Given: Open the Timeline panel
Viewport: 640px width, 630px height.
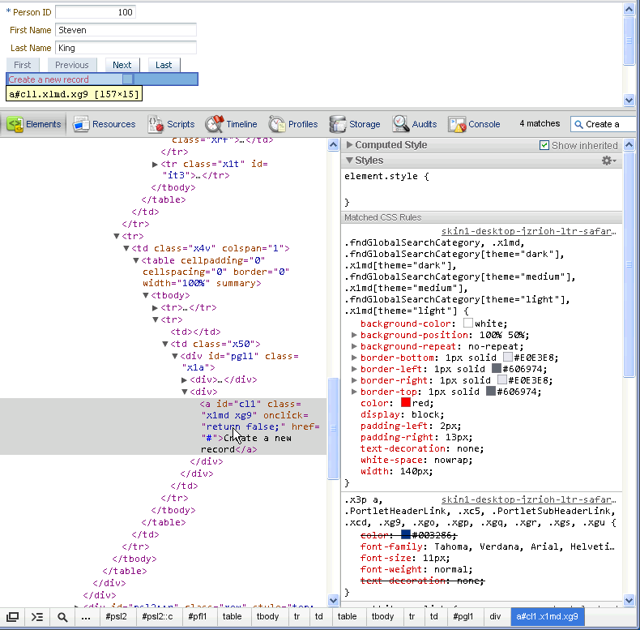Looking at the screenshot, I should pos(231,124).
